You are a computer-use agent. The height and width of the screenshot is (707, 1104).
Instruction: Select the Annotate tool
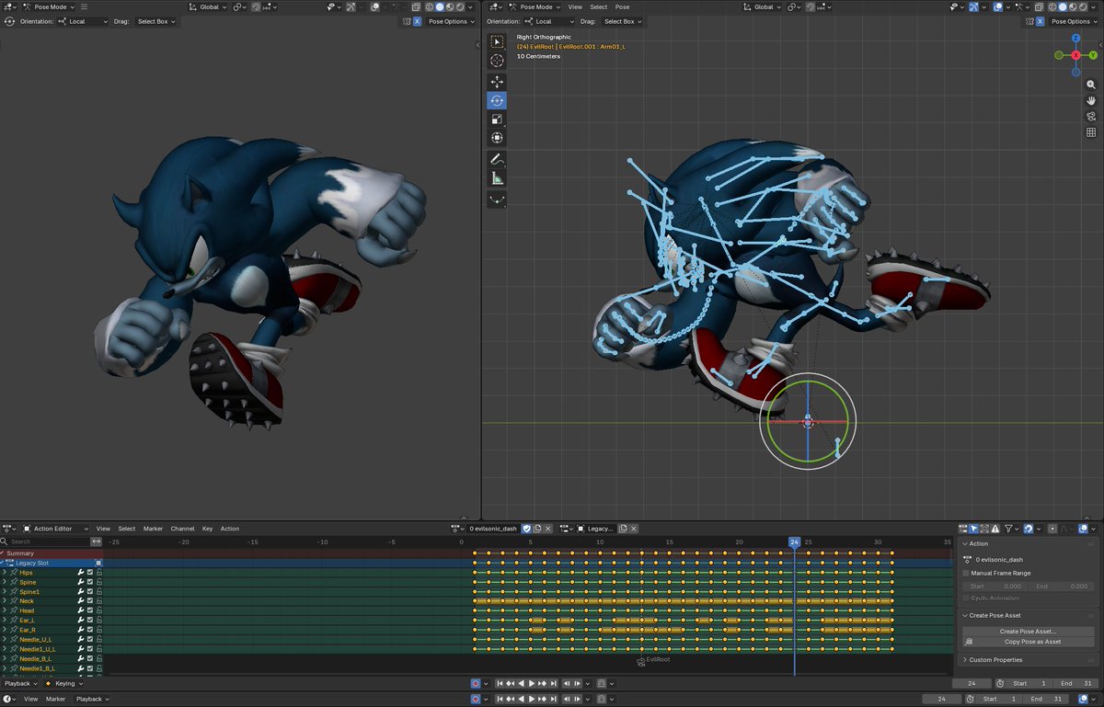pyautogui.click(x=497, y=160)
